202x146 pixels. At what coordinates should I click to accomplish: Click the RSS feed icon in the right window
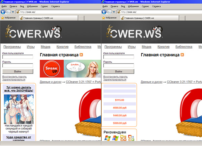[x=182, y=55]
